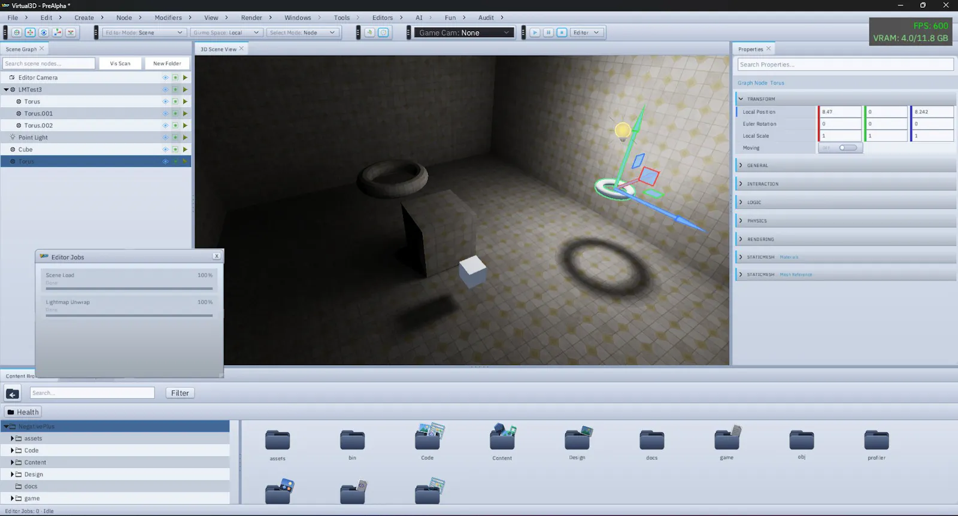
Task: Expand the RENDERING properties section
Action: (x=845, y=239)
